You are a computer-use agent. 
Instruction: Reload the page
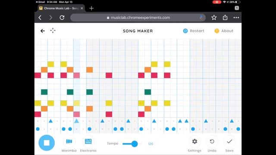tap(62, 18)
